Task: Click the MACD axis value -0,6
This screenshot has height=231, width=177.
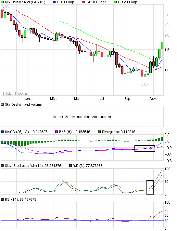Action: point(168,161)
